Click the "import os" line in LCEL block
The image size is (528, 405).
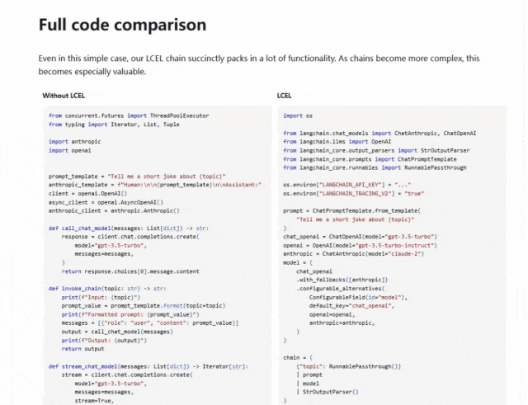pyautogui.click(x=298, y=115)
